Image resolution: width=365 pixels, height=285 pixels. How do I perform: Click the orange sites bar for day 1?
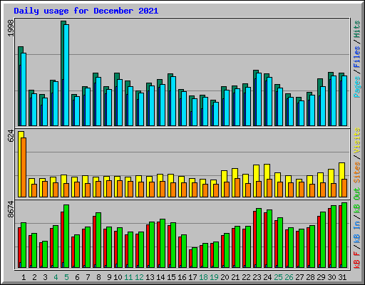(x=24, y=167)
